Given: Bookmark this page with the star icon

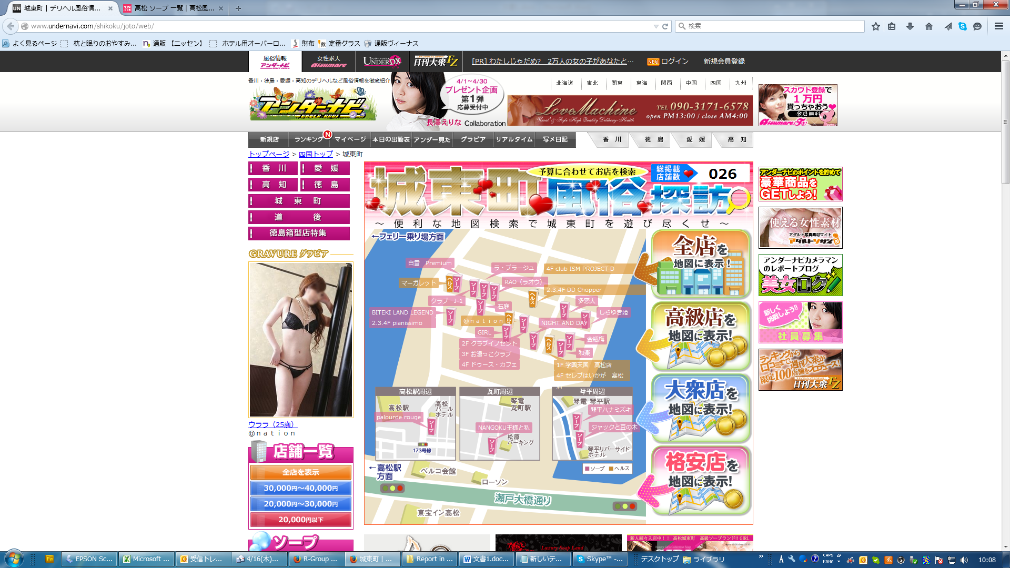Looking at the screenshot, I should point(875,26).
